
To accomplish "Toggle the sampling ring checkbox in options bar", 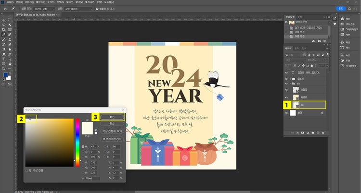I will click(x=97, y=9).
